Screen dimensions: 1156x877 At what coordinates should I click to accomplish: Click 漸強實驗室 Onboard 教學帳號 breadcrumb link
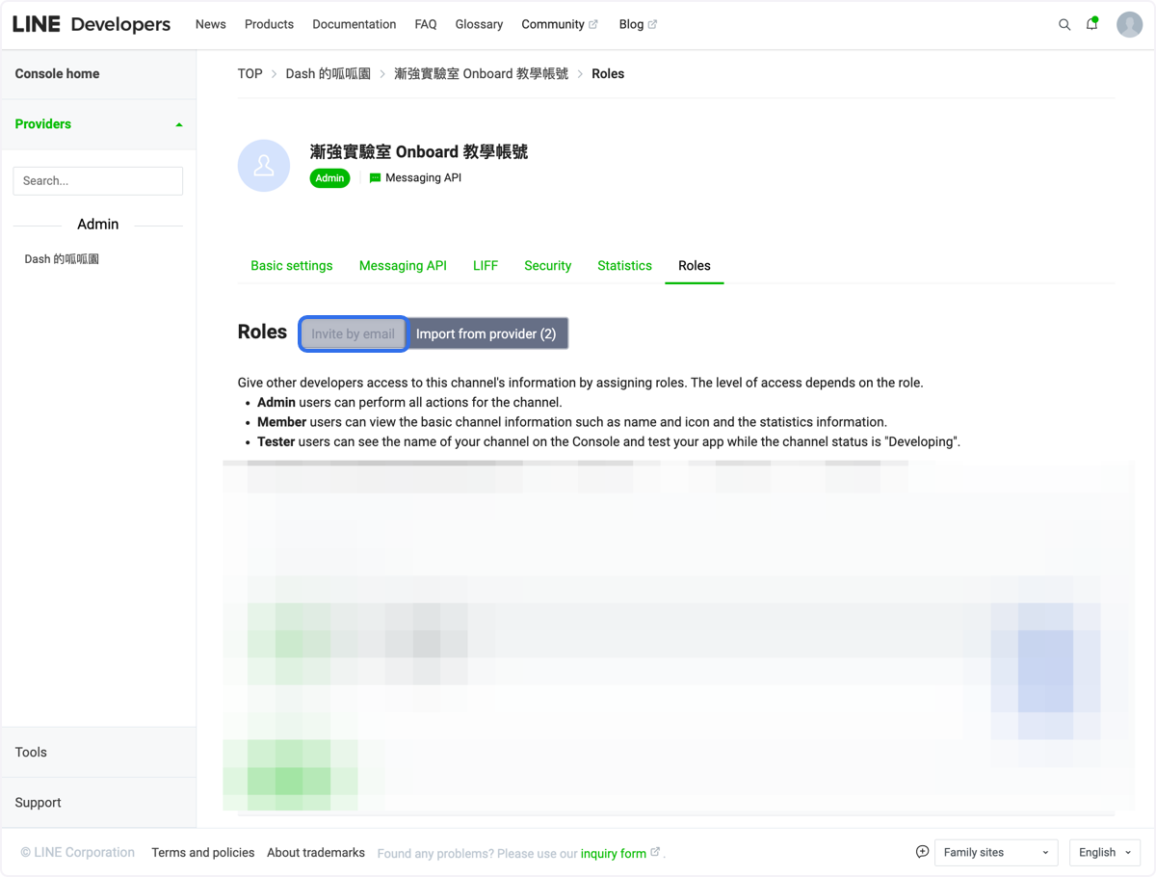[482, 74]
